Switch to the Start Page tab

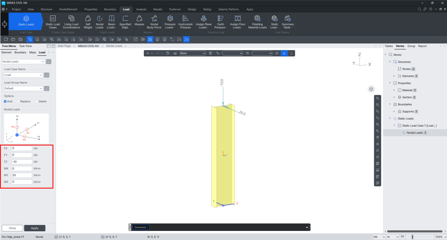coord(64,46)
